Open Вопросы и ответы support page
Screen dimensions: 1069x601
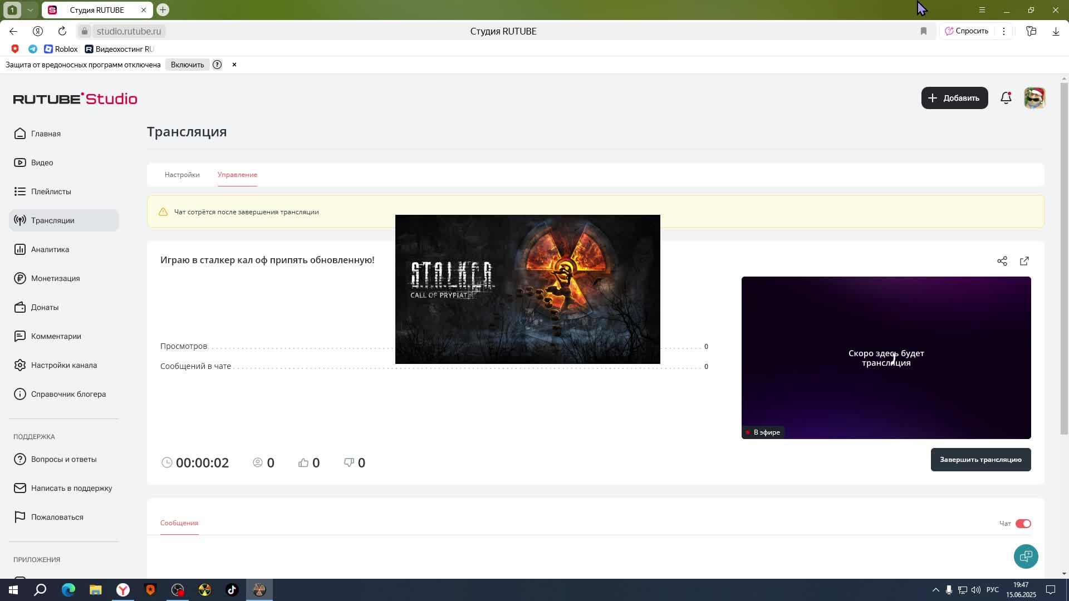point(63,459)
